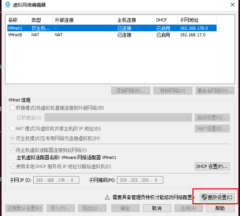The width and height of the screenshot is (240, 216).
Task: Click the 帮助 button
Action: [220, 208]
